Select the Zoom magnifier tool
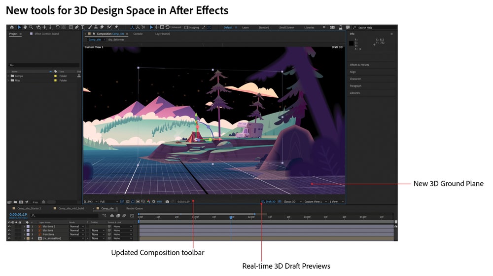 click(31, 27)
